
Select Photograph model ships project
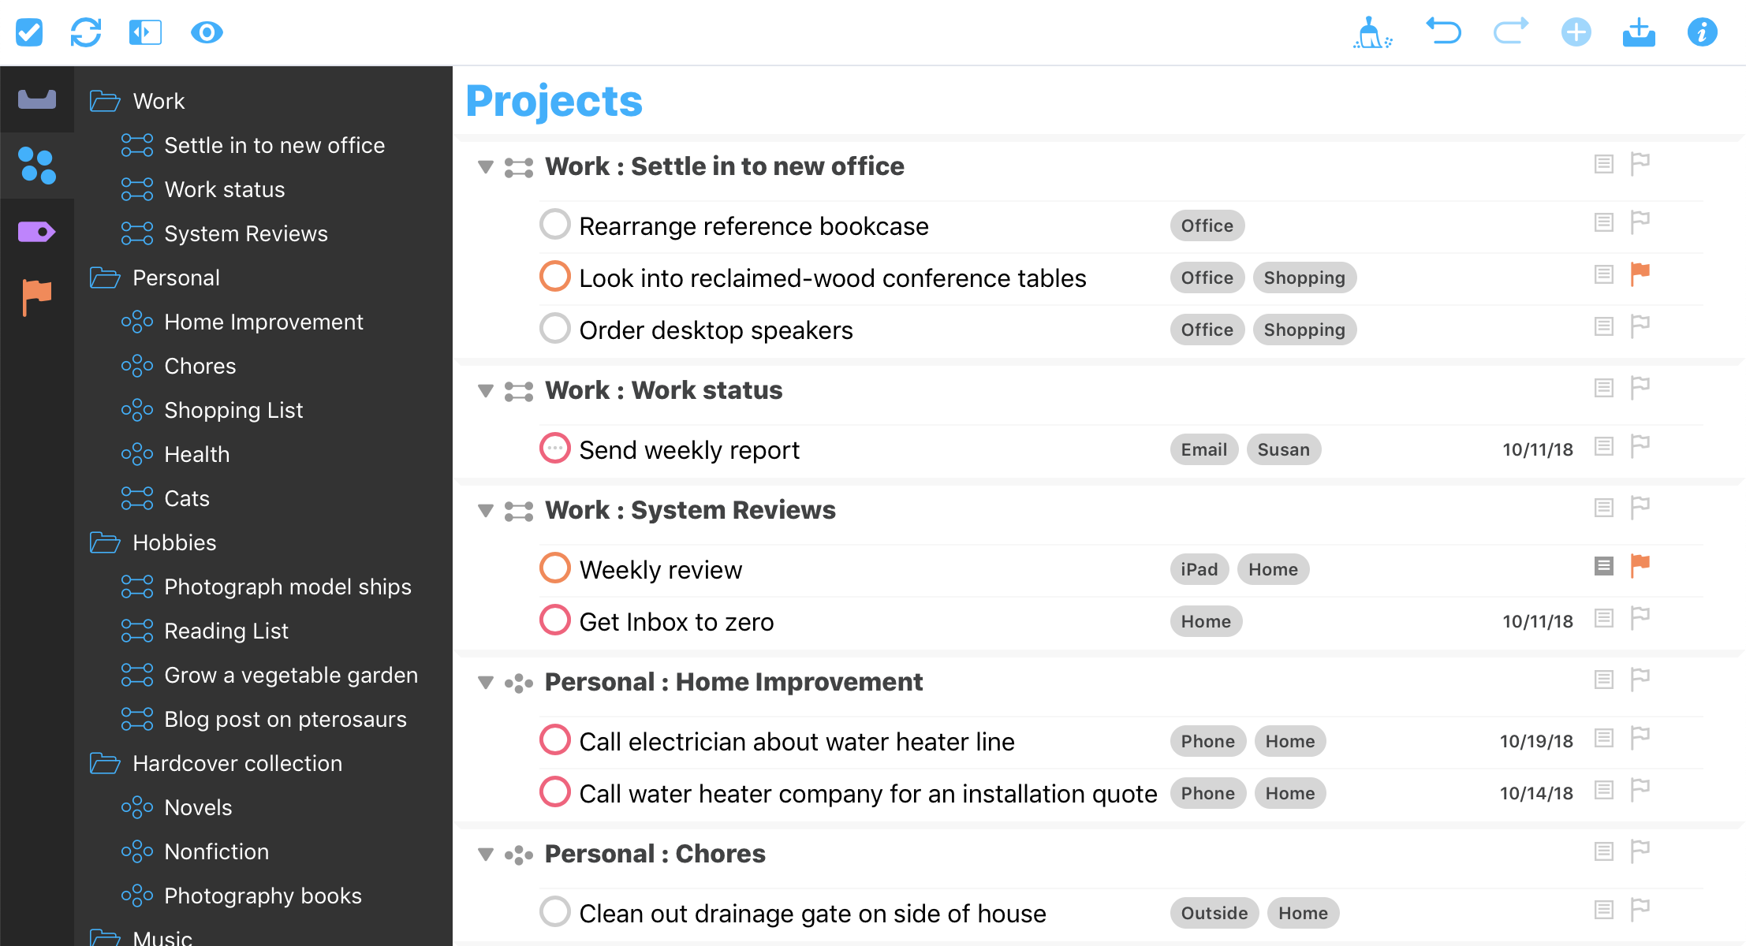(286, 586)
